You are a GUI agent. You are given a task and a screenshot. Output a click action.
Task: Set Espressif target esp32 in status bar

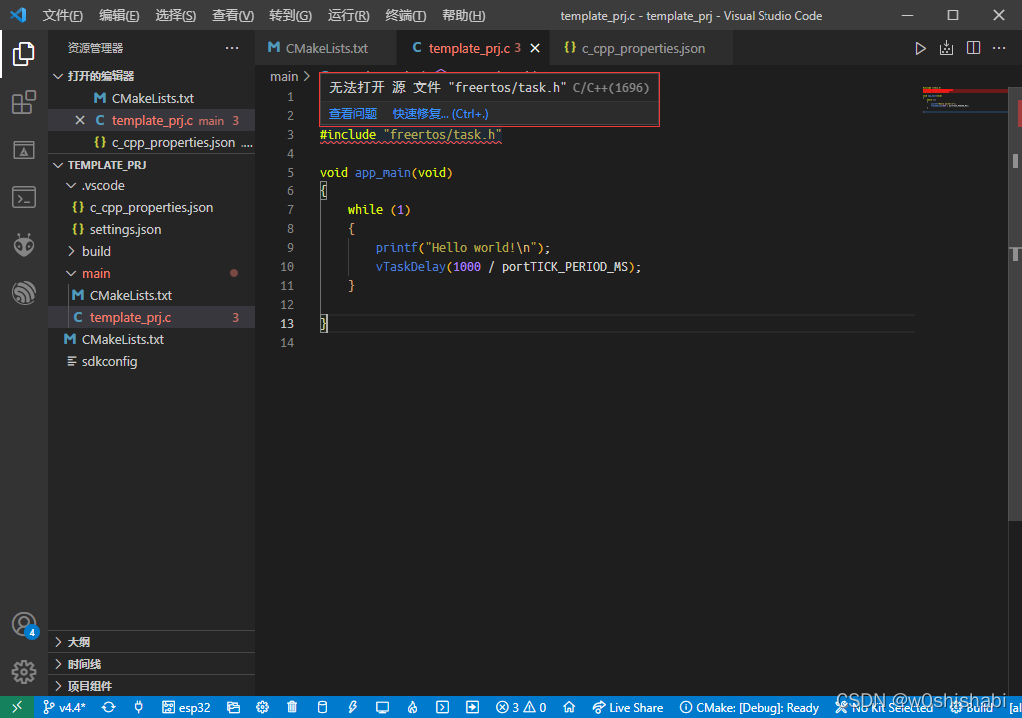[x=186, y=707]
